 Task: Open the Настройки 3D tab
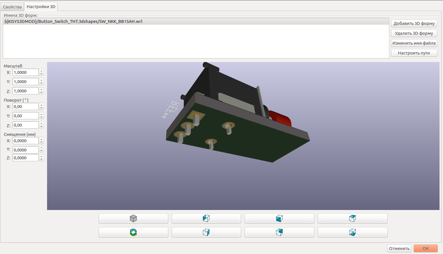[x=41, y=6]
